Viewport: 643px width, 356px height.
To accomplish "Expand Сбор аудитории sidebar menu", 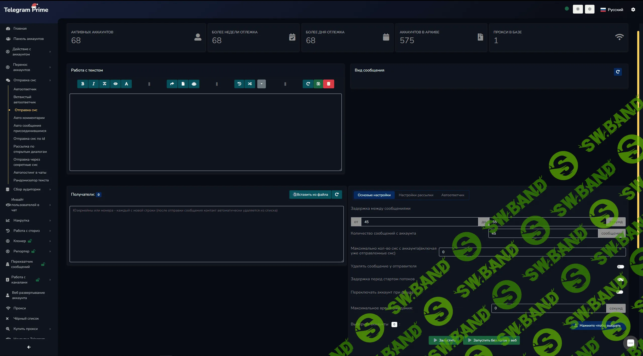I will coord(27,189).
